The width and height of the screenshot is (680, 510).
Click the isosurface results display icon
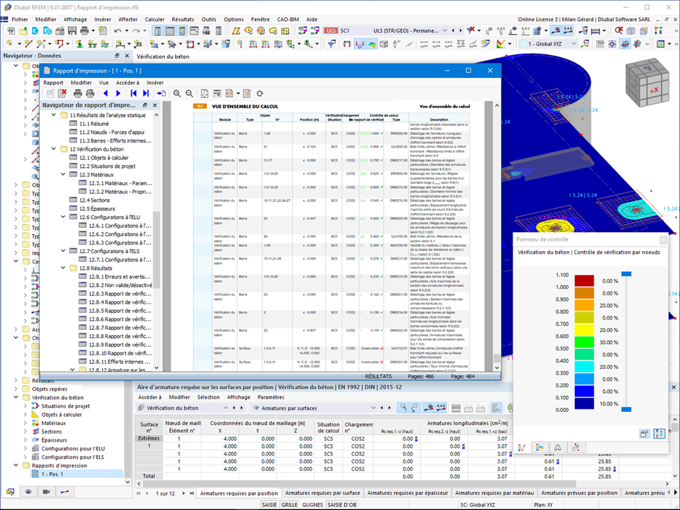(372, 44)
